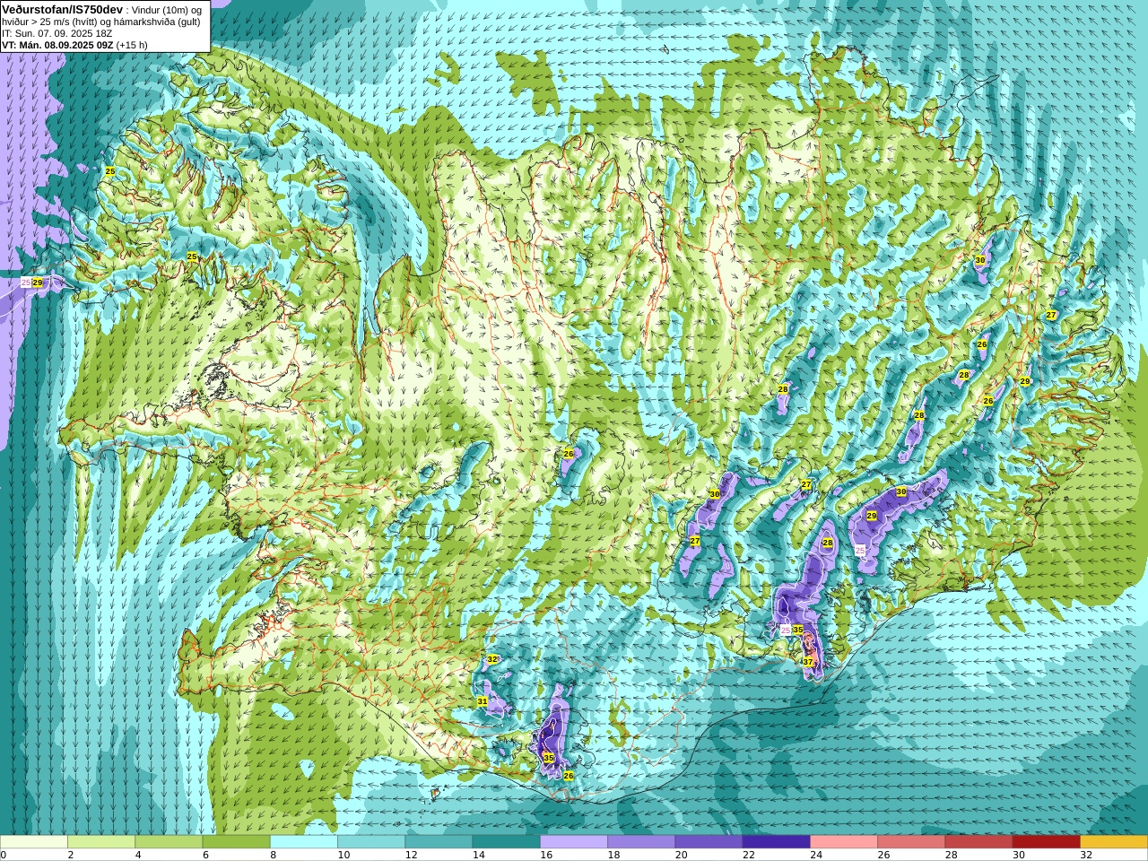Click the 'VT: Mán. 08.09.2025 09Z' valid time

(x=57, y=45)
